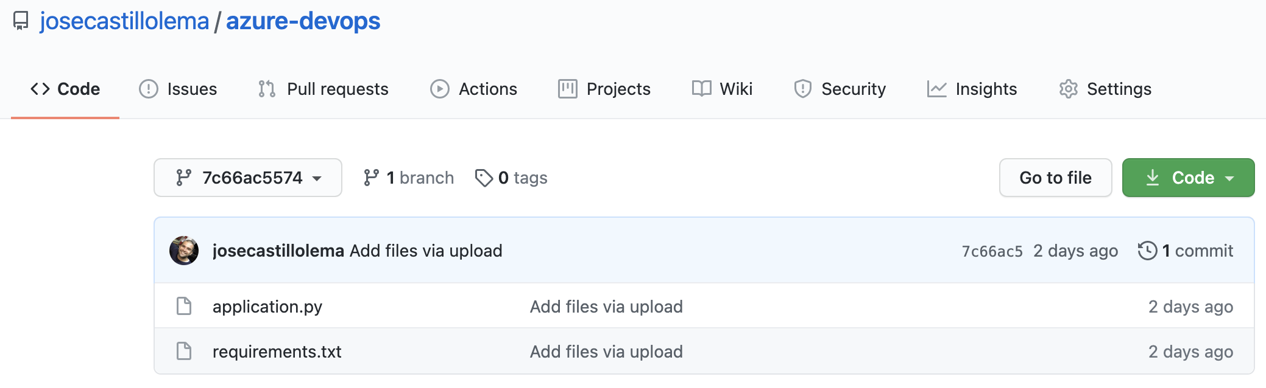Screen dimensions: 1266x388
Task: Open josecastillolema commit author link
Action: pos(278,251)
